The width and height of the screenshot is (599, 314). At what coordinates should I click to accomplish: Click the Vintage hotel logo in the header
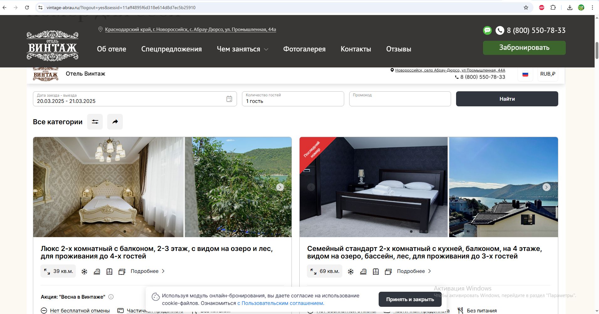[53, 45]
